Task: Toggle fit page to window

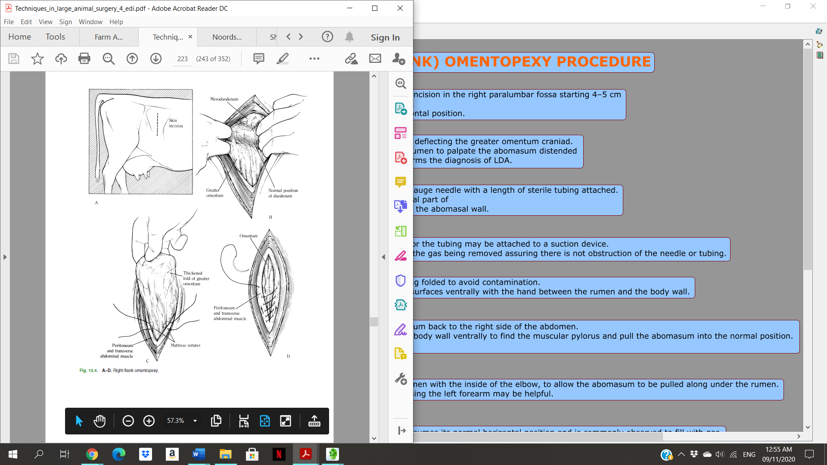Action: point(265,421)
